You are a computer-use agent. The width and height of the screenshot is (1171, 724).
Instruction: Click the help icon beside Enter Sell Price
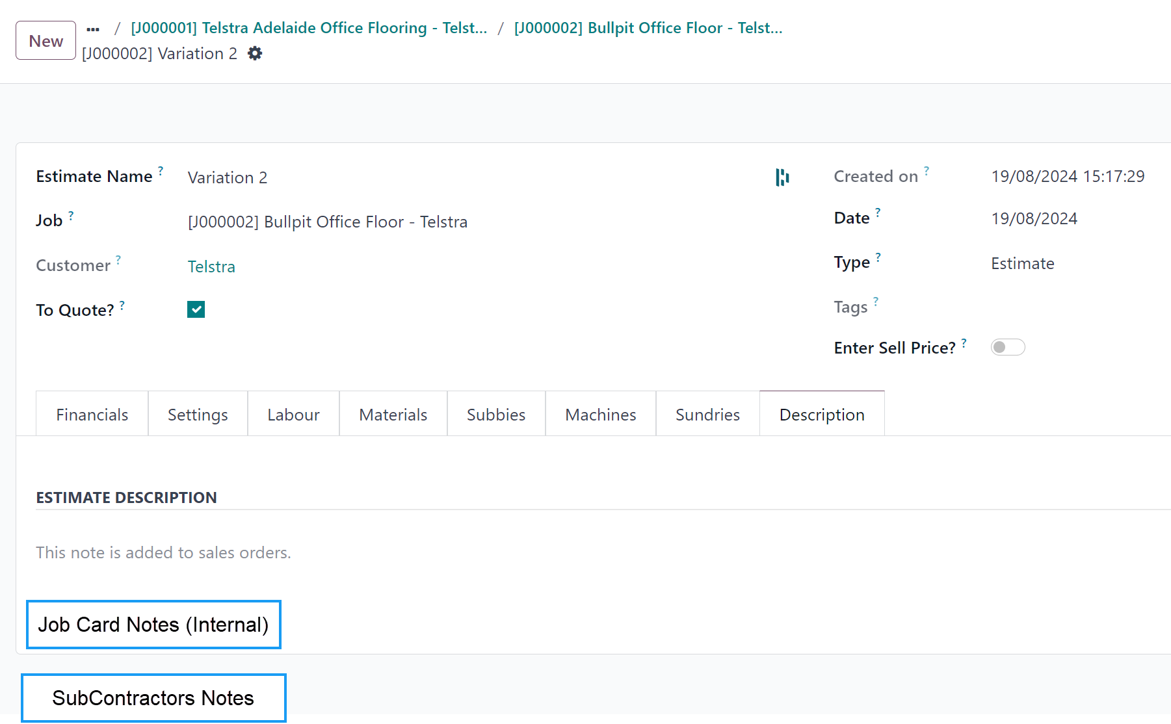964,342
